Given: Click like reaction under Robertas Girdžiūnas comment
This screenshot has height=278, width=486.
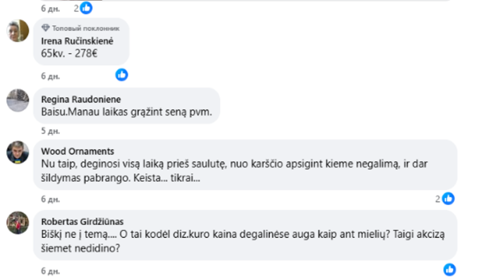Looking at the screenshot, I should coord(449,269).
